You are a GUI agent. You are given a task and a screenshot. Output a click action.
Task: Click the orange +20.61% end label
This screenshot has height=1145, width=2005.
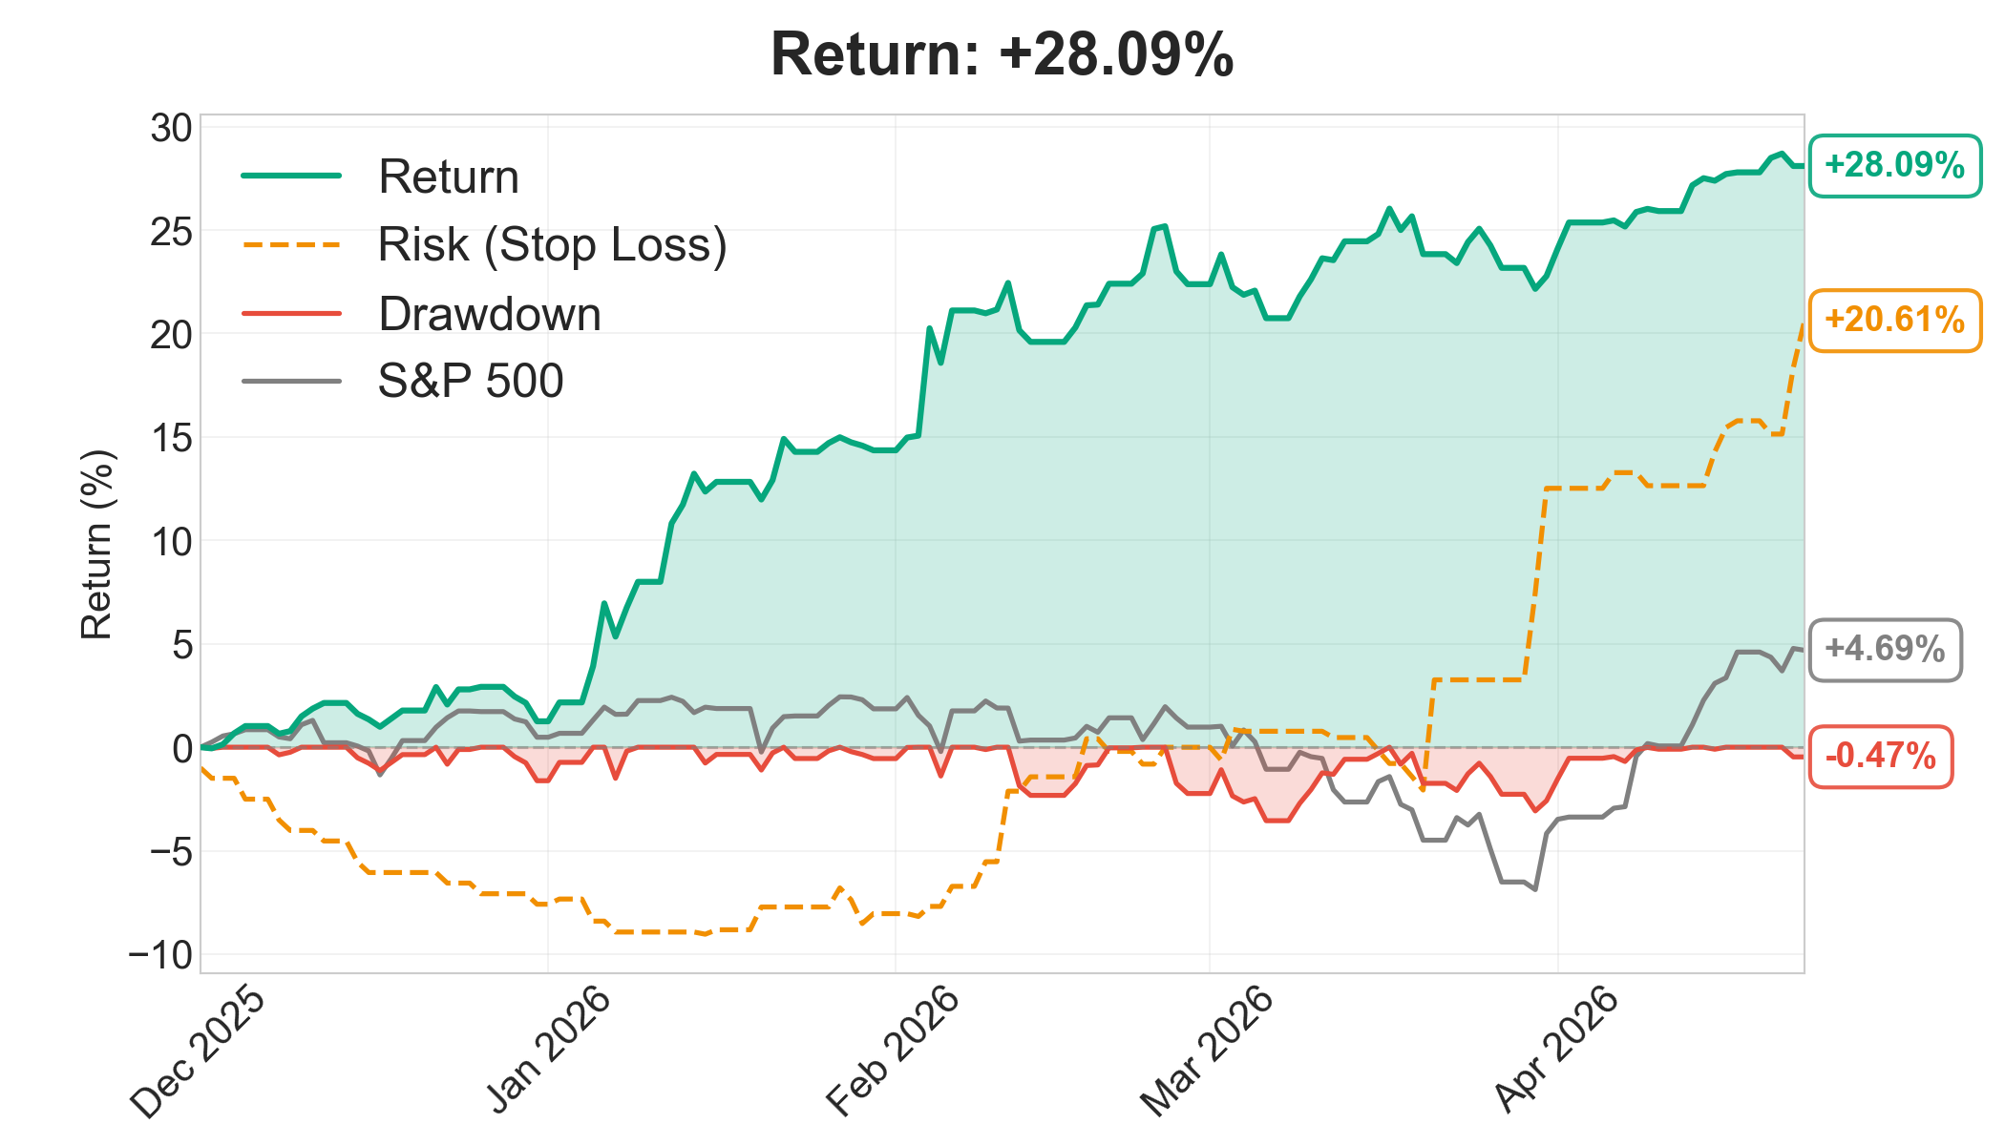(x=1894, y=320)
